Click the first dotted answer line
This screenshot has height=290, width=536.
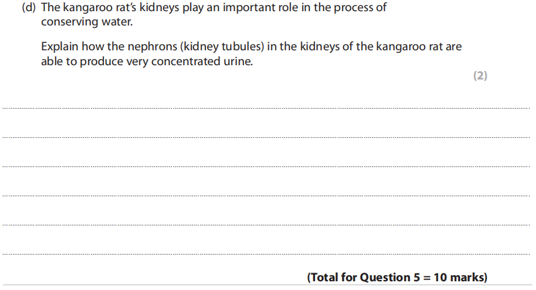(268, 108)
